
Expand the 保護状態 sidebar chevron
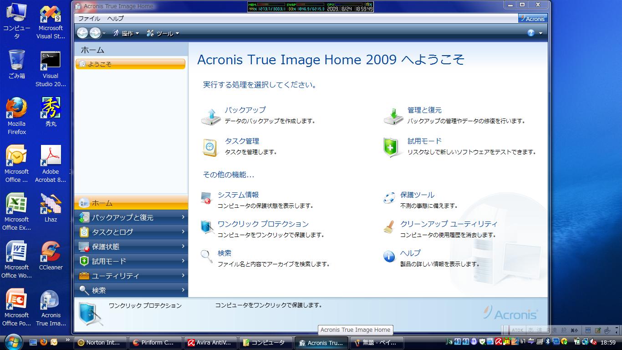tap(183, 247)
